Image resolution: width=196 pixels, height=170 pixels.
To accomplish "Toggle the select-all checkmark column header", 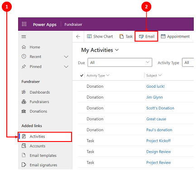I will (81, 76).
